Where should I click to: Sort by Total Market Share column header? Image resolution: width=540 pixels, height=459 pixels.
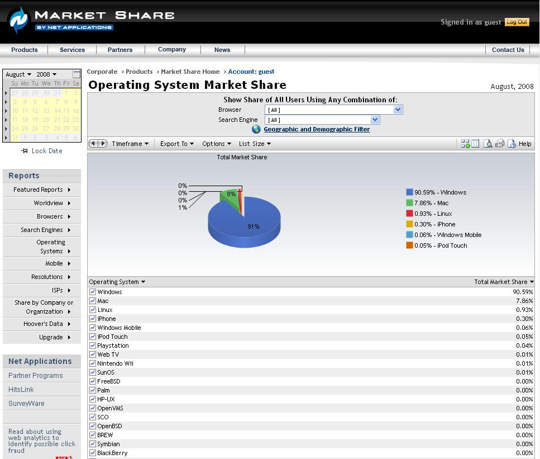(504, 282)
